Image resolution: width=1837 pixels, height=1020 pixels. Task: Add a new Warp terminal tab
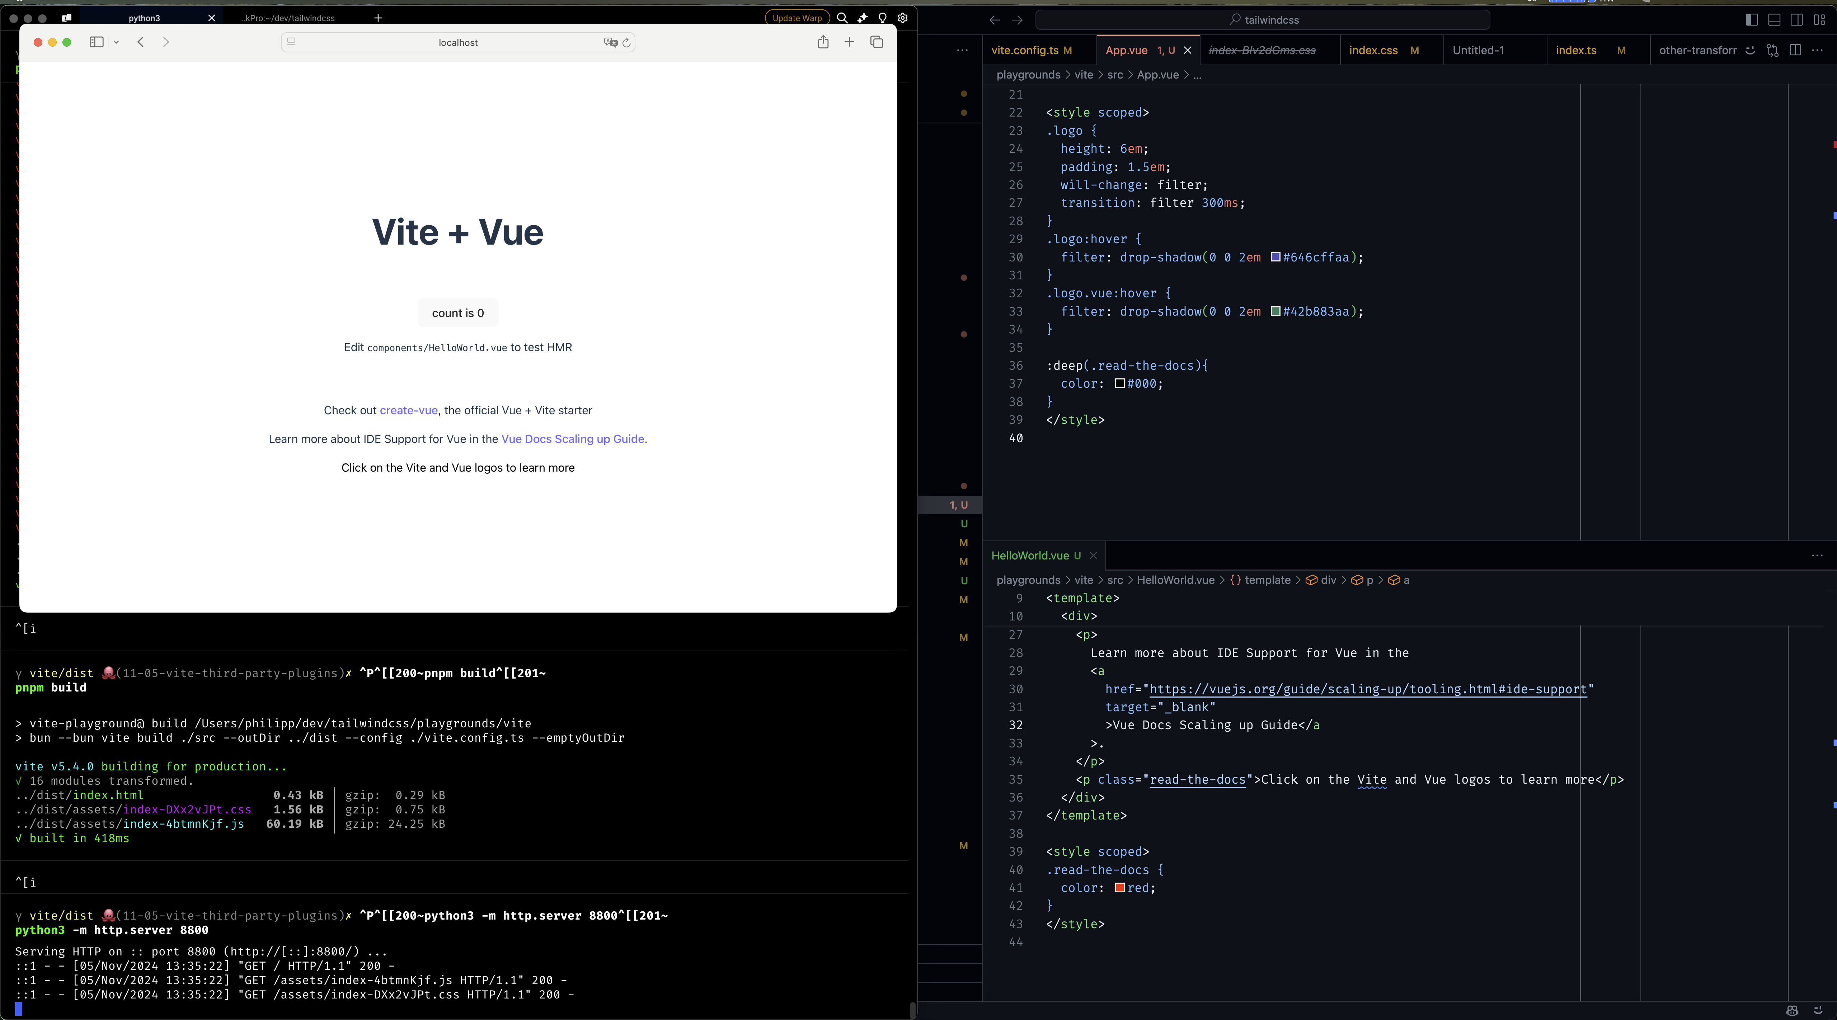tap(378, 18)
